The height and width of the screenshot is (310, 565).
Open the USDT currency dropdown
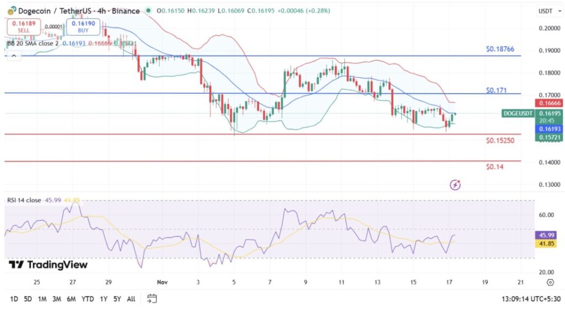[545, 11]
